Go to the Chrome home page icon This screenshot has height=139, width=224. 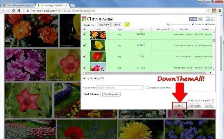tap(19, 11)
